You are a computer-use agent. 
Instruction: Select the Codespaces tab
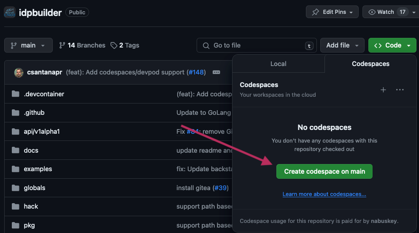click(370, 64)
